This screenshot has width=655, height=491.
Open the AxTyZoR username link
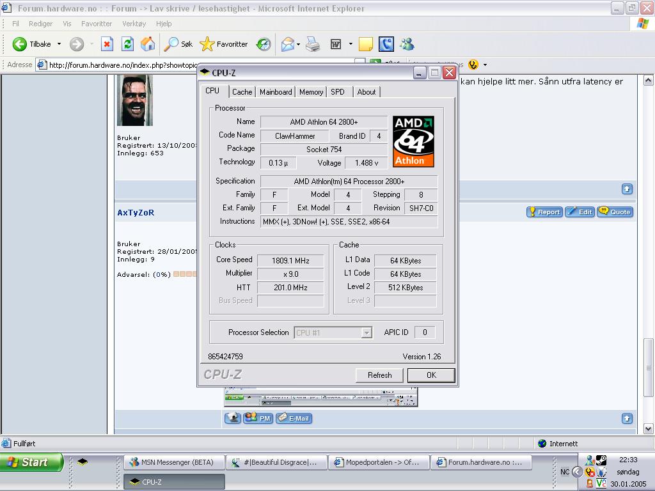tap(136, 212)
